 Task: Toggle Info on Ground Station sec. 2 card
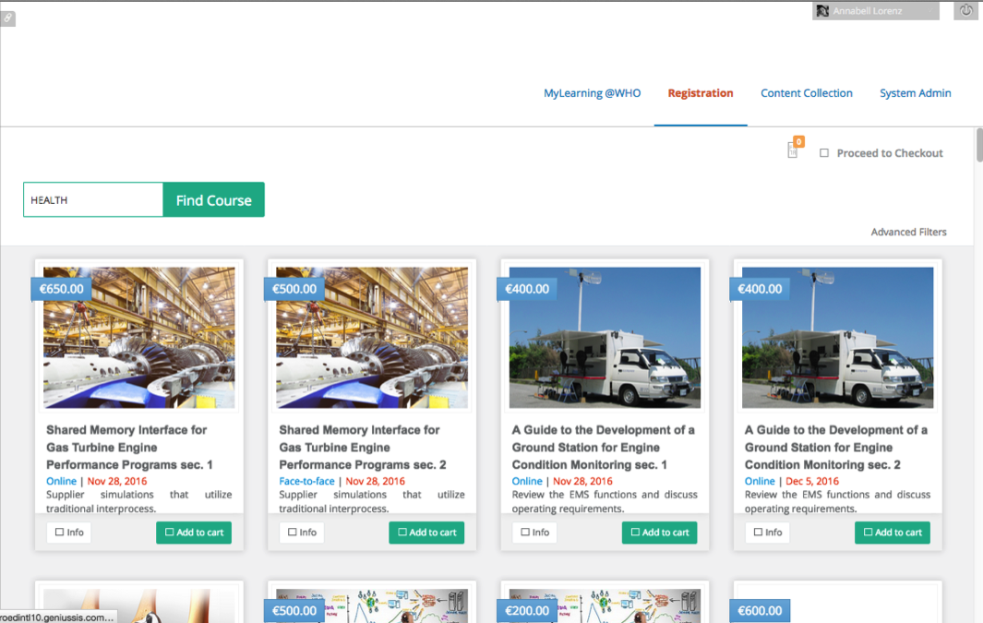[x=767, y=533]
